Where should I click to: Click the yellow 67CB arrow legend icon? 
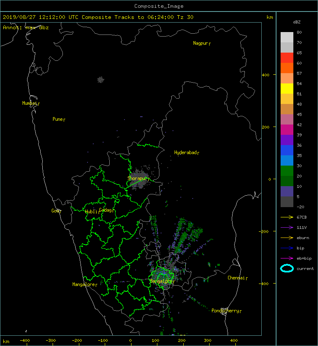[x=287, y=217]
